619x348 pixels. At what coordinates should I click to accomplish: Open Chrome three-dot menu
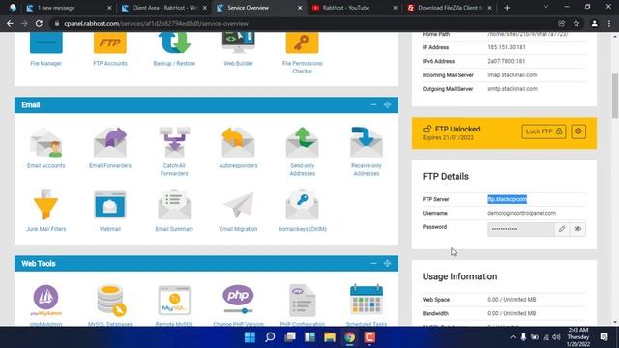609,23
